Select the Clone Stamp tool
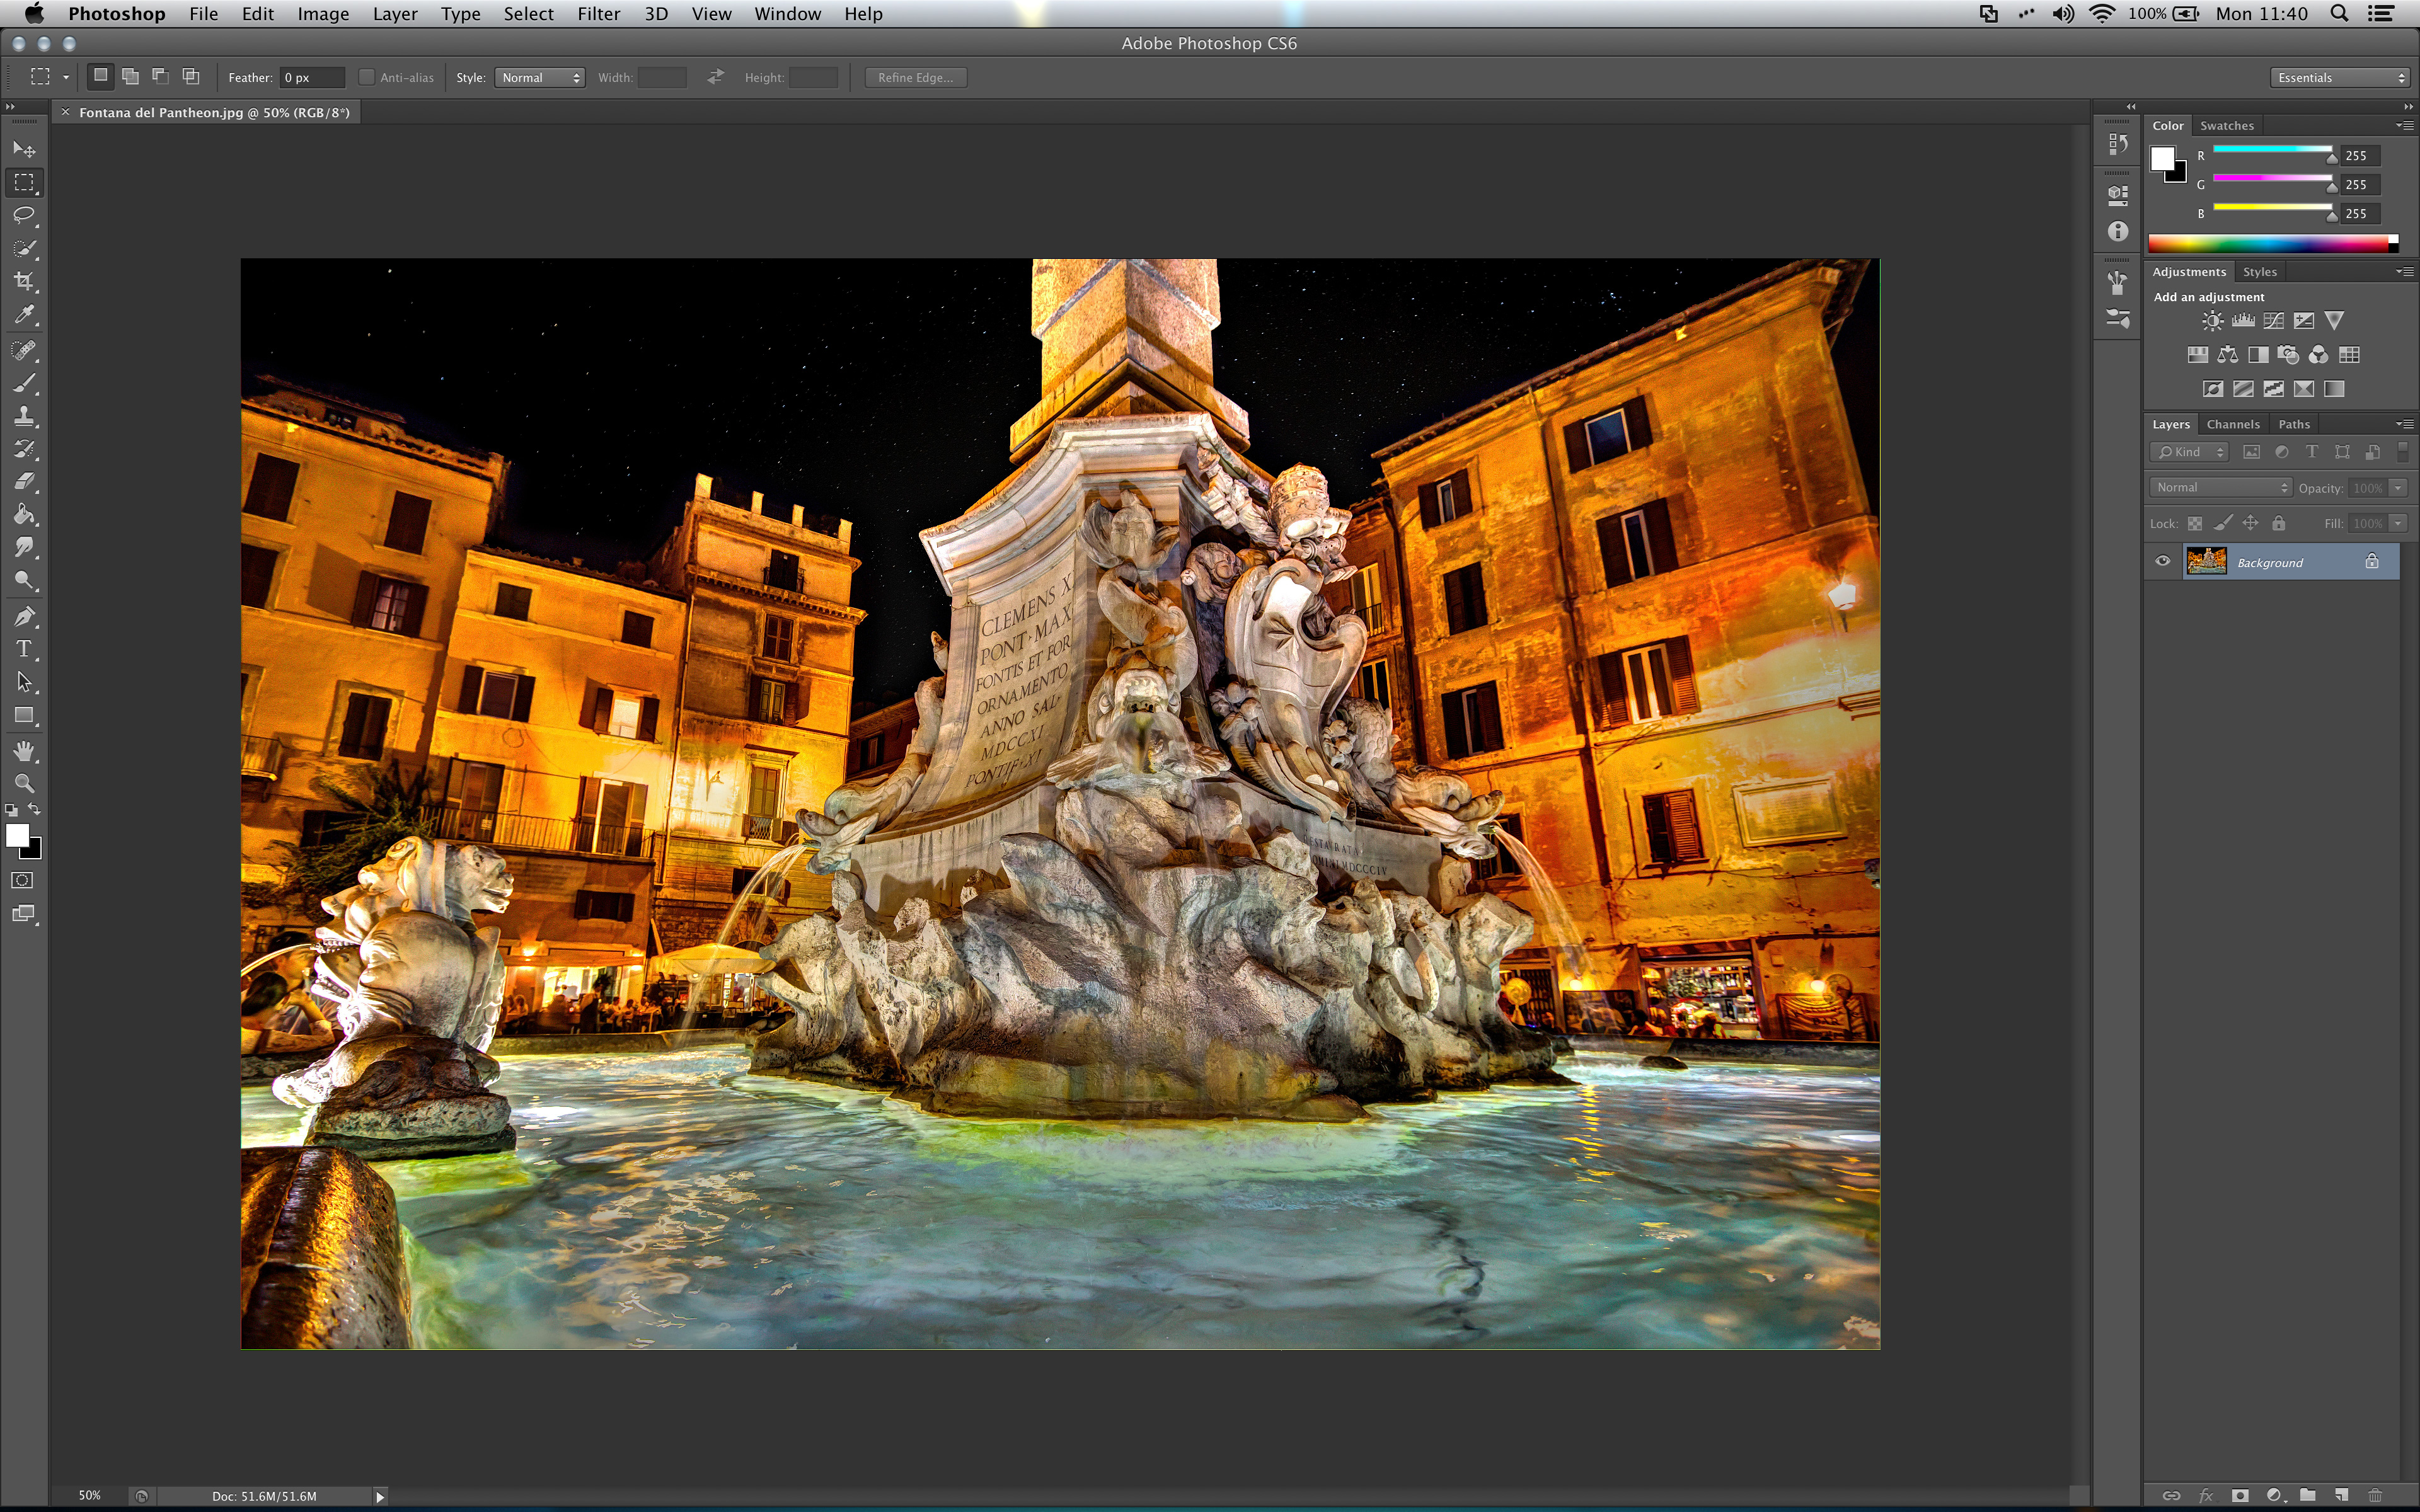The width and height of the screenshot is (2420, 1512). [24, 416]
